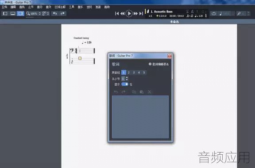255x168 pixels.
Task: Open the first menu bar item
Action: pyautogui.click(x=4, y=7)
